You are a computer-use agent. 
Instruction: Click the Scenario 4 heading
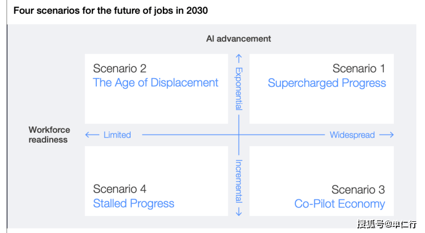pyautogui.click(x=120, y=190)
